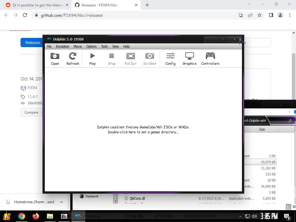Click the install app icon in address bar
The width and height of the screenshot is (296, 222).
(241, 15)
